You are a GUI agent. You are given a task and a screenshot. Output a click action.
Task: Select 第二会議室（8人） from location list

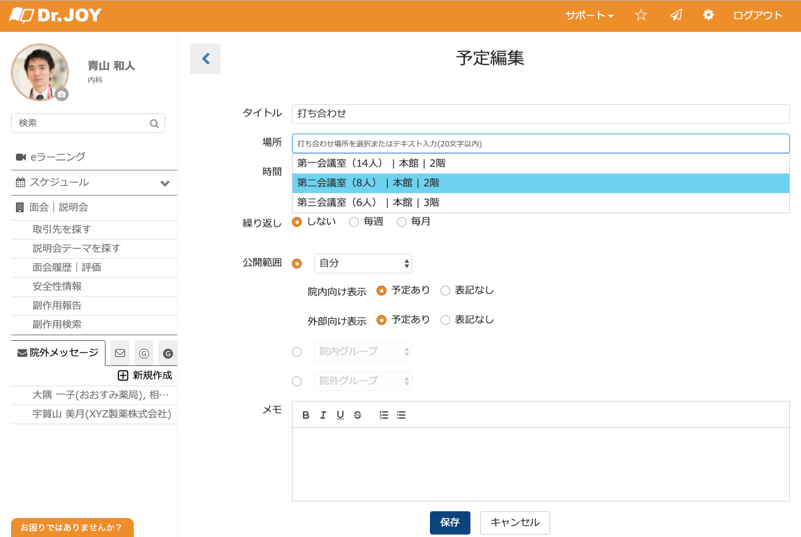[540, 183]
